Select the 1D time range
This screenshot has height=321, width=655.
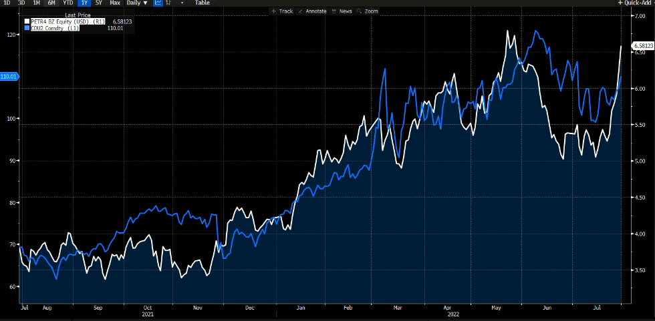(x=7, y=3)
